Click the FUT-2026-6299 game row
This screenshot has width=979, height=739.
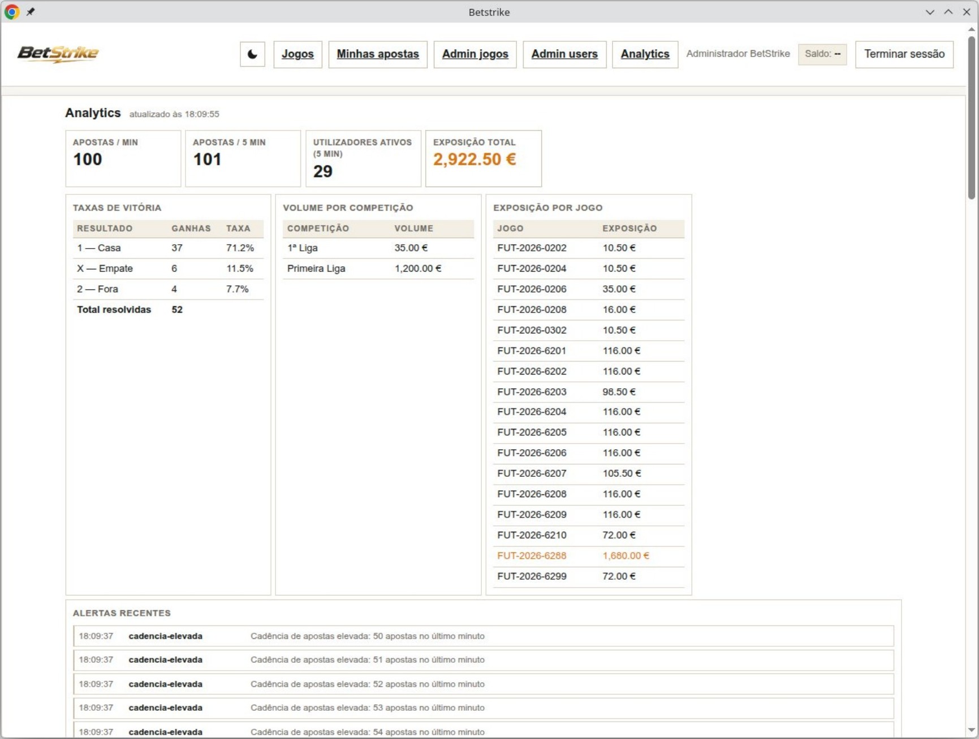(x=589, y=576)
